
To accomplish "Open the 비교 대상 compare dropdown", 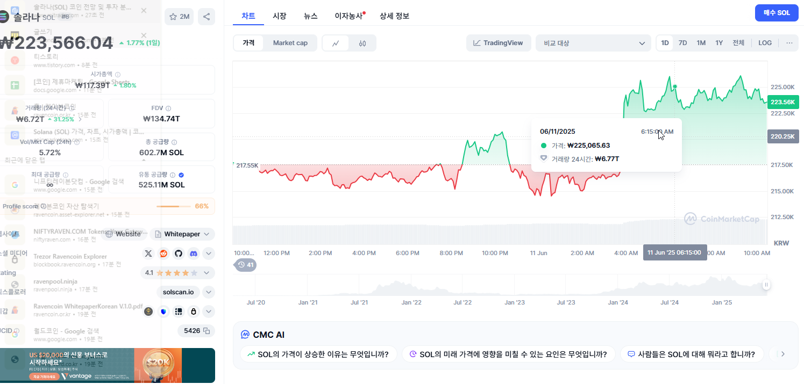I will (594, 43).
